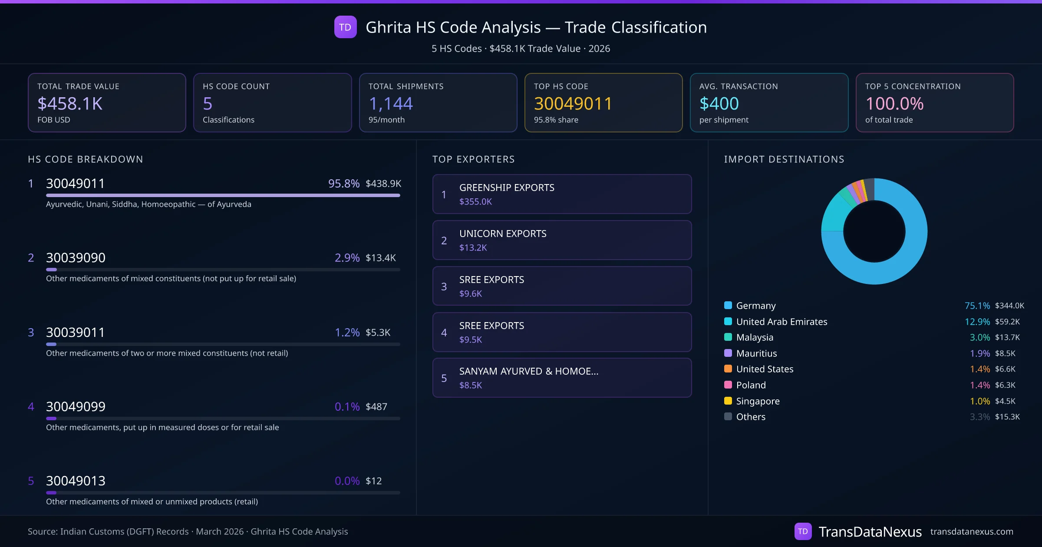Click the 30049011 progress bar
The image size is (1042, 547).
tap(223, 195)
